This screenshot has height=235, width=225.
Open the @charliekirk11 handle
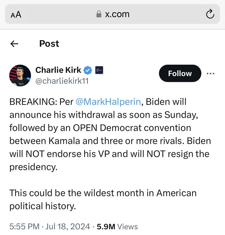coord(62,81)
